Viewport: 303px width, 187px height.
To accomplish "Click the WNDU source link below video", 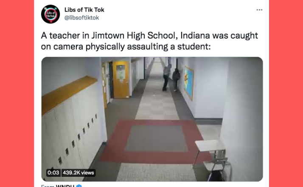I will (65, 186).
